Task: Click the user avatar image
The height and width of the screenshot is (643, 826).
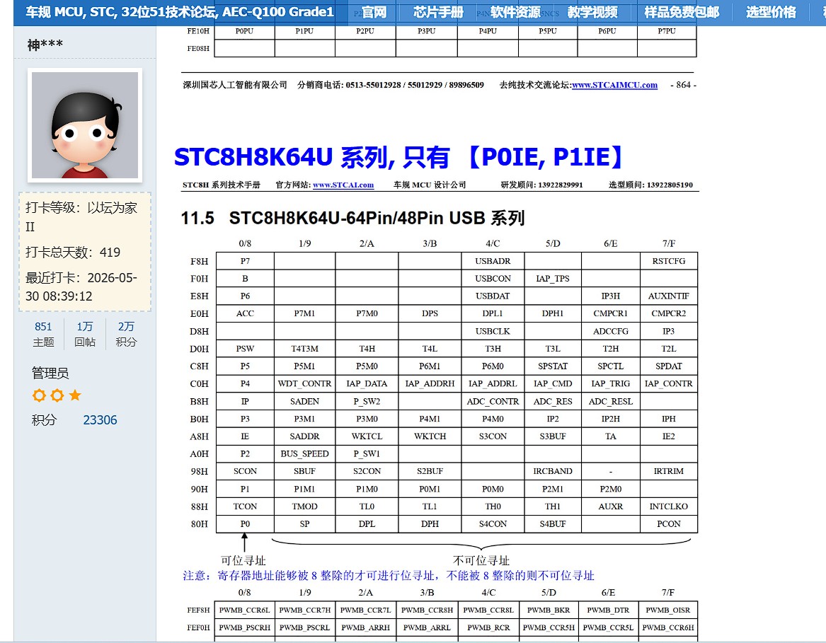Action: tap(85, 124)
